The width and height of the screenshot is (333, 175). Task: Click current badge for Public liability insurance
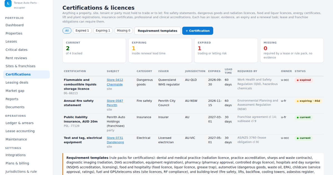[x=304, y=117]
